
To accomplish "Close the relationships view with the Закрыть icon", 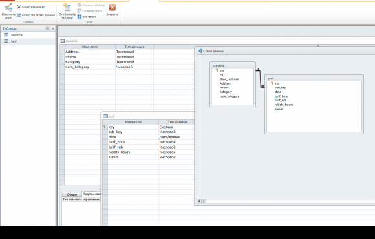I will point(112,10).
